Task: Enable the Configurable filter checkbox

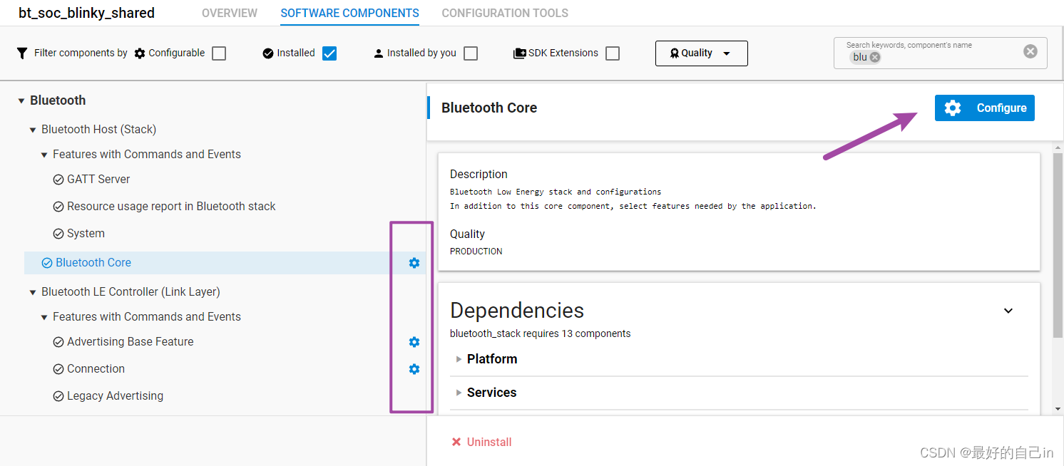Action: pyautogui.click(x=219, y=53)
